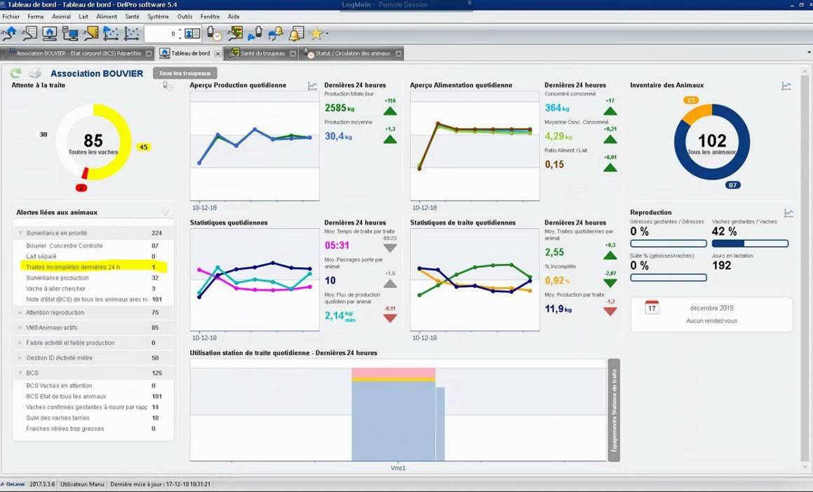Click the chart icon in Reproduction panel
Screen dimensions: 813x492
click(x=788, y=213)
